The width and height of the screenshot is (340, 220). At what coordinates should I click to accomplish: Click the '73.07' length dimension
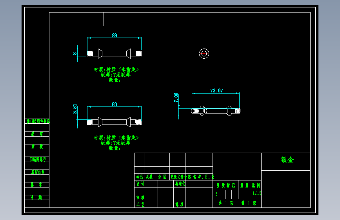(216, 91)
